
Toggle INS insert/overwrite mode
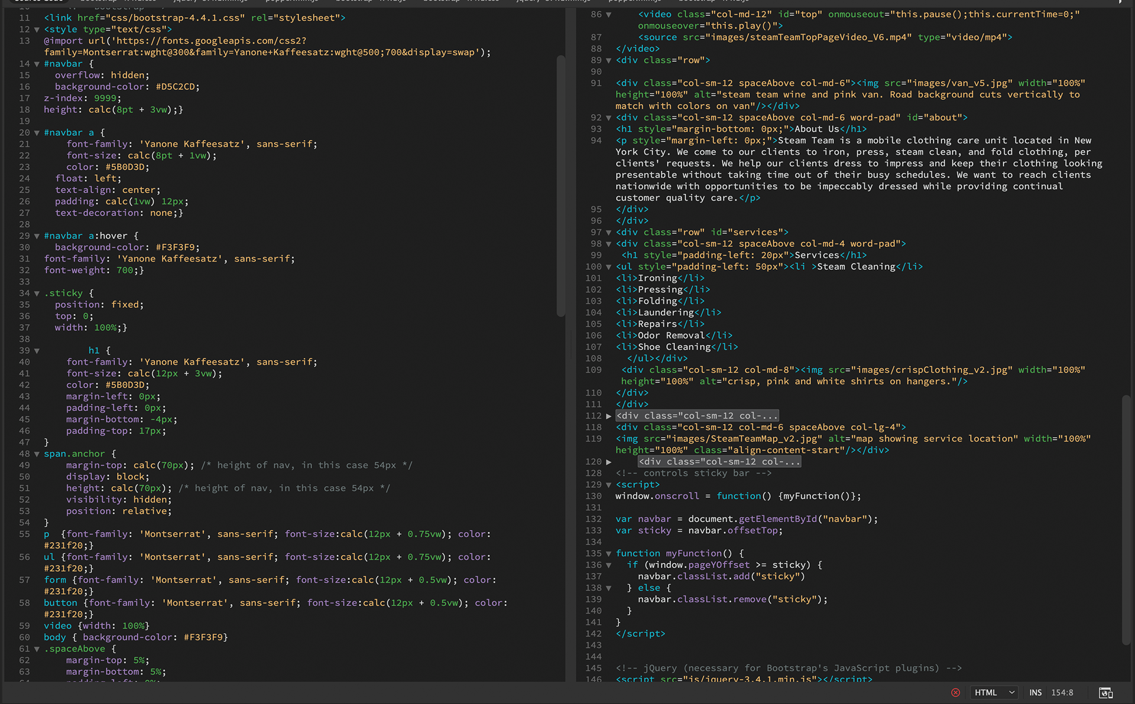pos(1035,692)
